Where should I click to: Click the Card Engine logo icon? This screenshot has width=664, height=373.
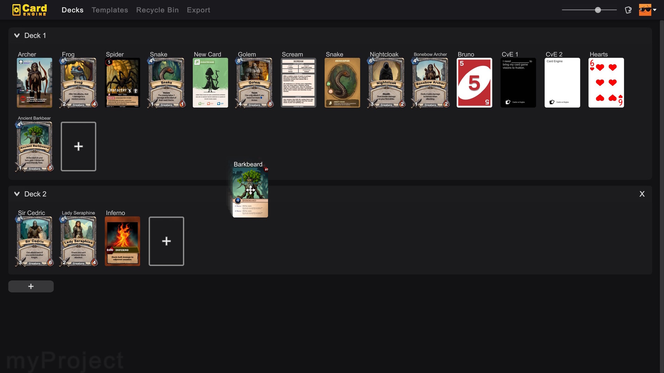(x=16, y=10)
